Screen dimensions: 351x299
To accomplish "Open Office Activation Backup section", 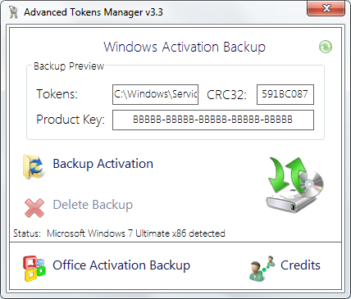I will click(121, 265).
